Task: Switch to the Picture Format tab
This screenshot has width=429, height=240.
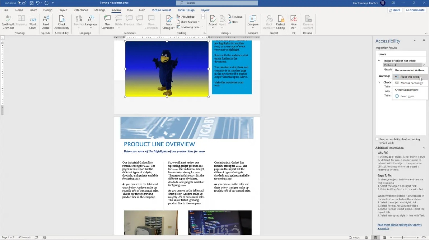Action: tap(161, 10)
